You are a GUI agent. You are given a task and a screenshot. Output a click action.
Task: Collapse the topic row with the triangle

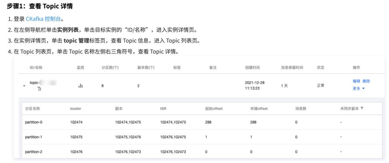(24, 86)
